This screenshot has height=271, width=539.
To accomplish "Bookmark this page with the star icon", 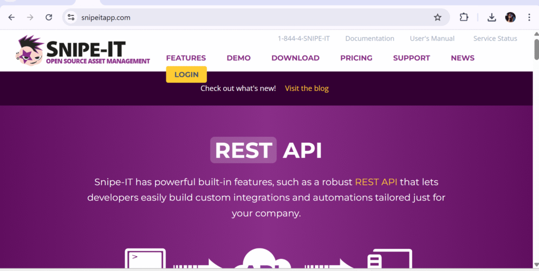I will 437,17.
